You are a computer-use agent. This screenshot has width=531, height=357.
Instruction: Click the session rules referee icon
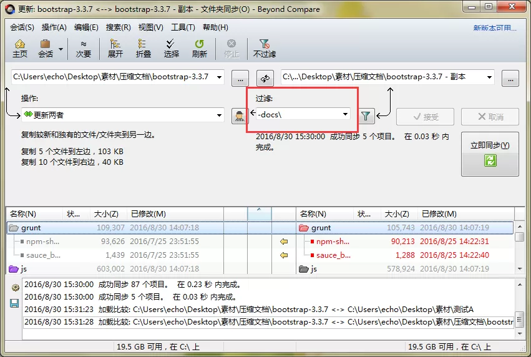[x=240, y=116]
